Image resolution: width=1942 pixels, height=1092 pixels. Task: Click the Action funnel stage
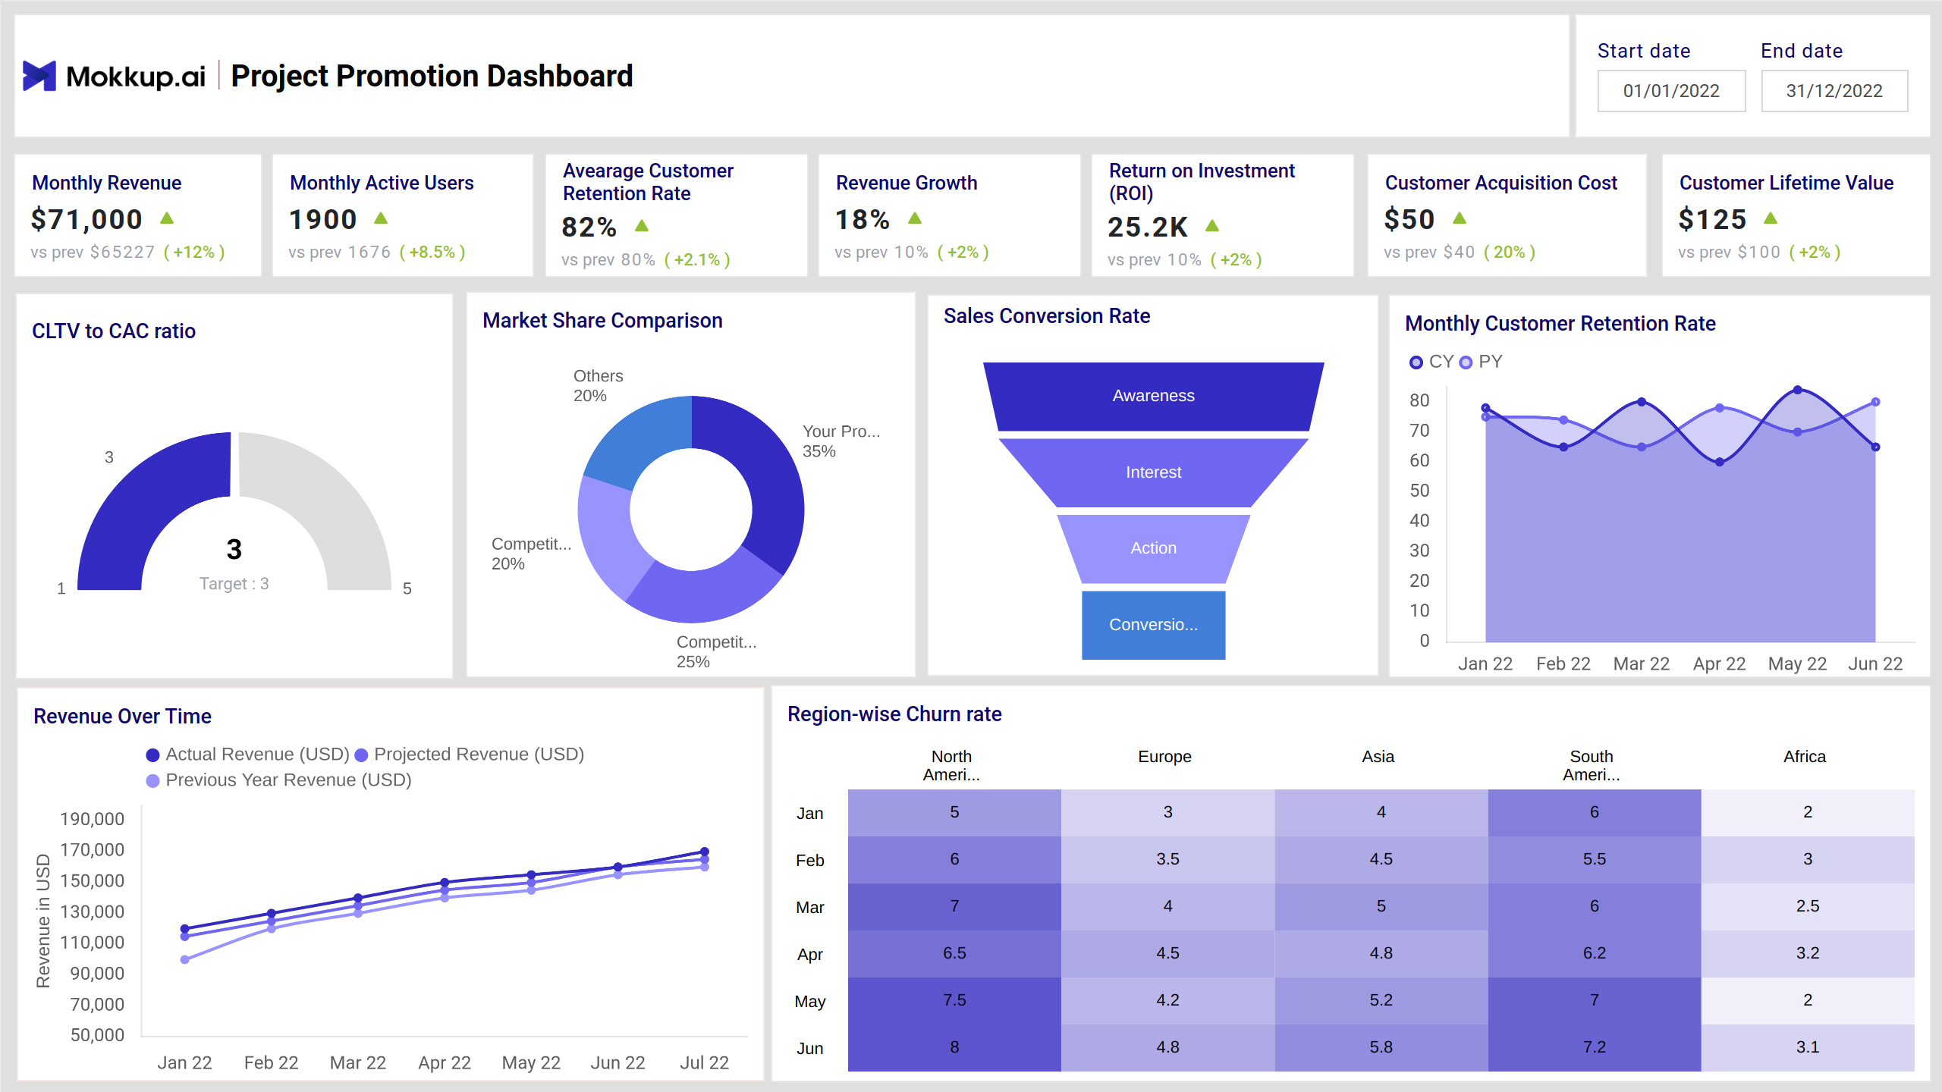[1153, 548]
